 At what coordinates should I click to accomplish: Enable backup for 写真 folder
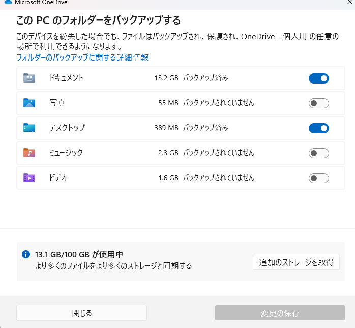click(x=318, y=103)
